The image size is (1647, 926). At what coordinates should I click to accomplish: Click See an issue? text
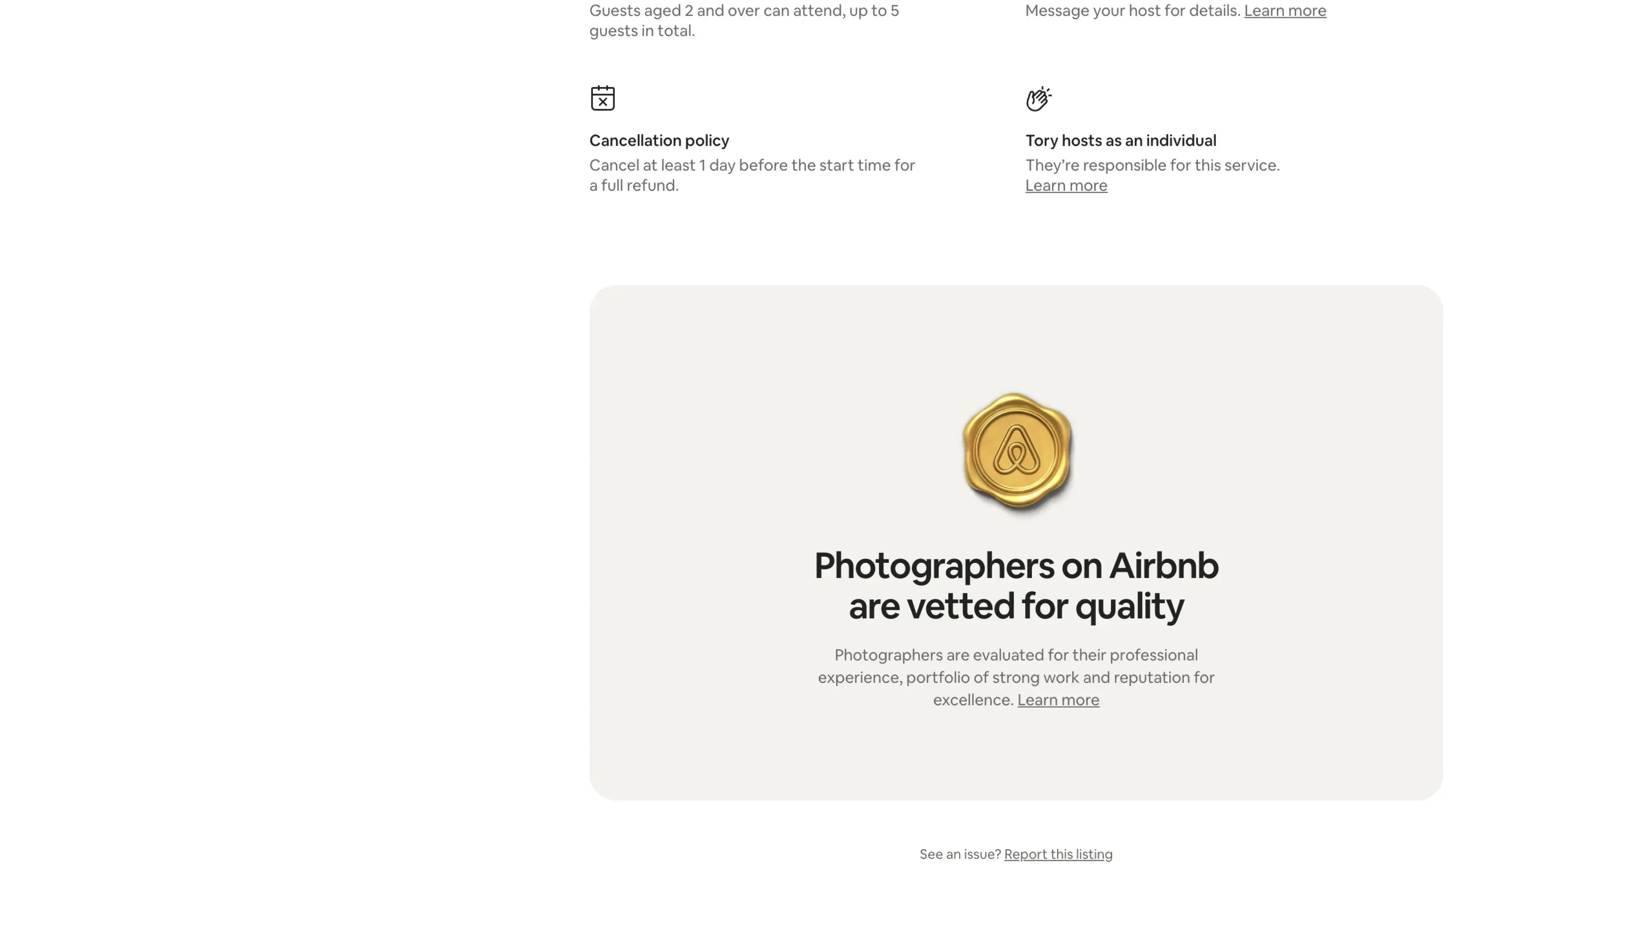pyautogui.click(x=959, y=854)
